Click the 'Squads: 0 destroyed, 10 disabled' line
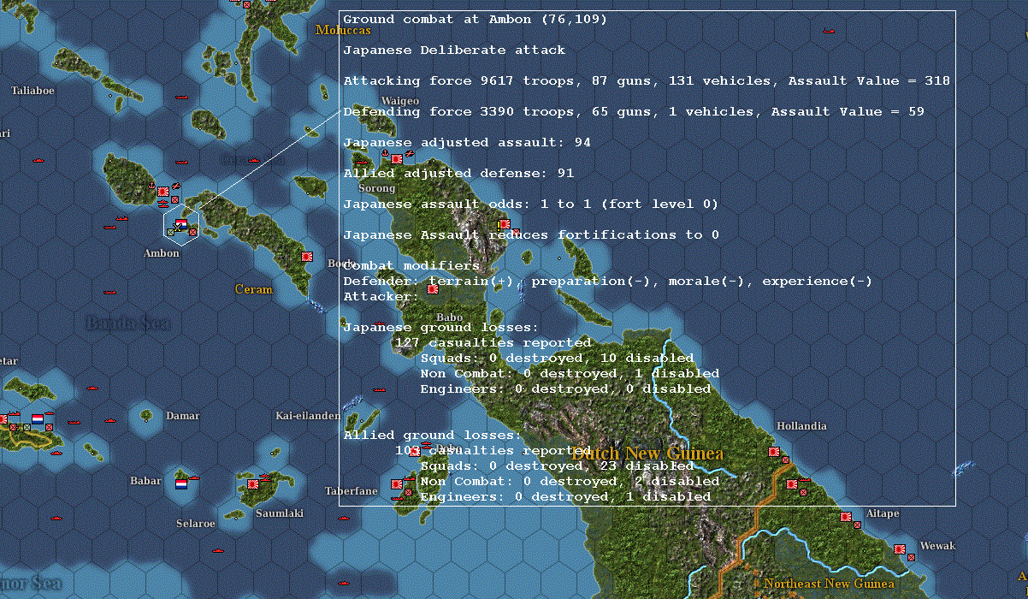The width and height of the screenshot is (1028, 599). [x=557, y=359]
